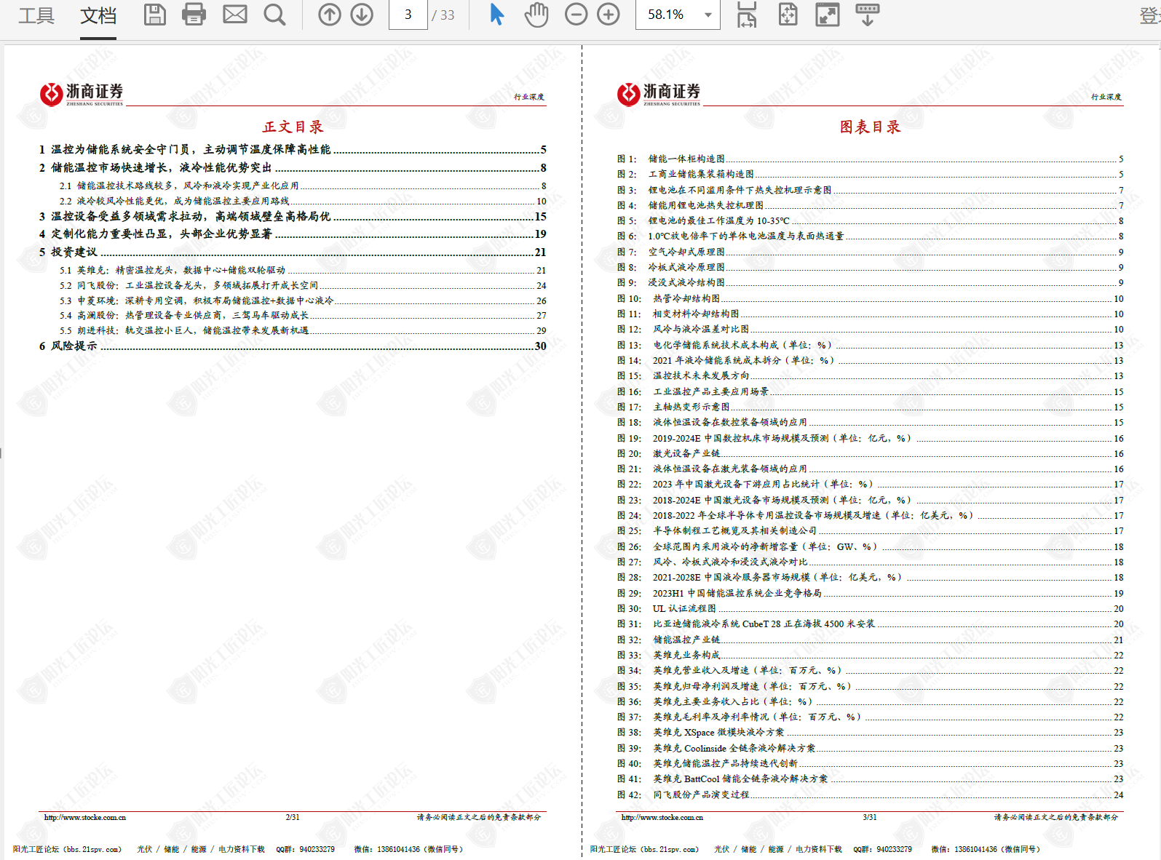Click figure entry 图42 同飞股份产品演变过程
Image resolution: width=1161 pixels, height=860 pixels.
(870, 795)
